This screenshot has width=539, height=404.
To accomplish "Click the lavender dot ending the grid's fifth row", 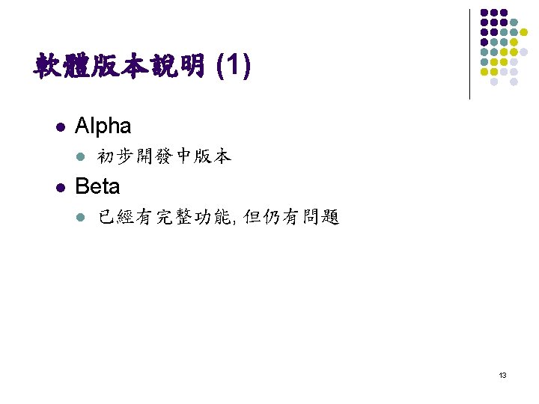I will point(523,52).
